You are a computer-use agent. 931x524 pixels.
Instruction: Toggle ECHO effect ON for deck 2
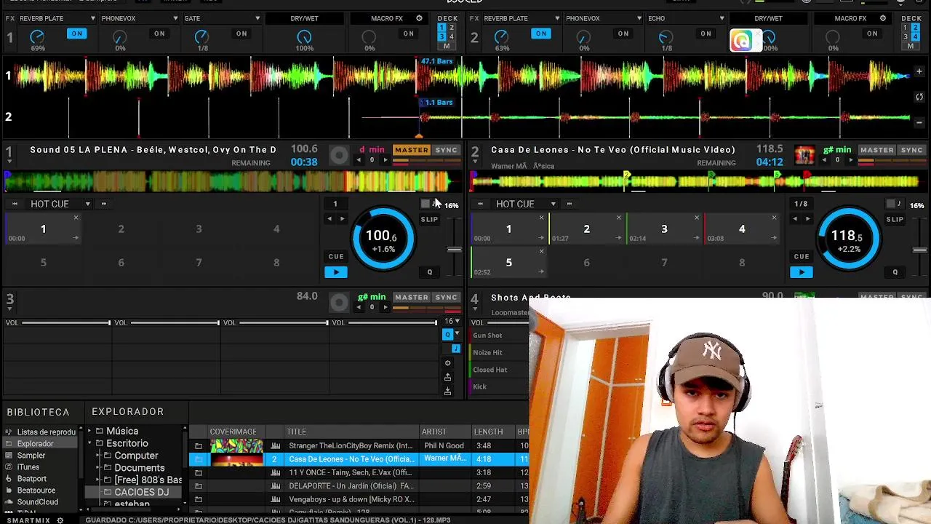click(706, 33)
